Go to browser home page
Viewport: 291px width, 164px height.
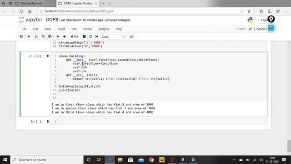pos(30,11)
